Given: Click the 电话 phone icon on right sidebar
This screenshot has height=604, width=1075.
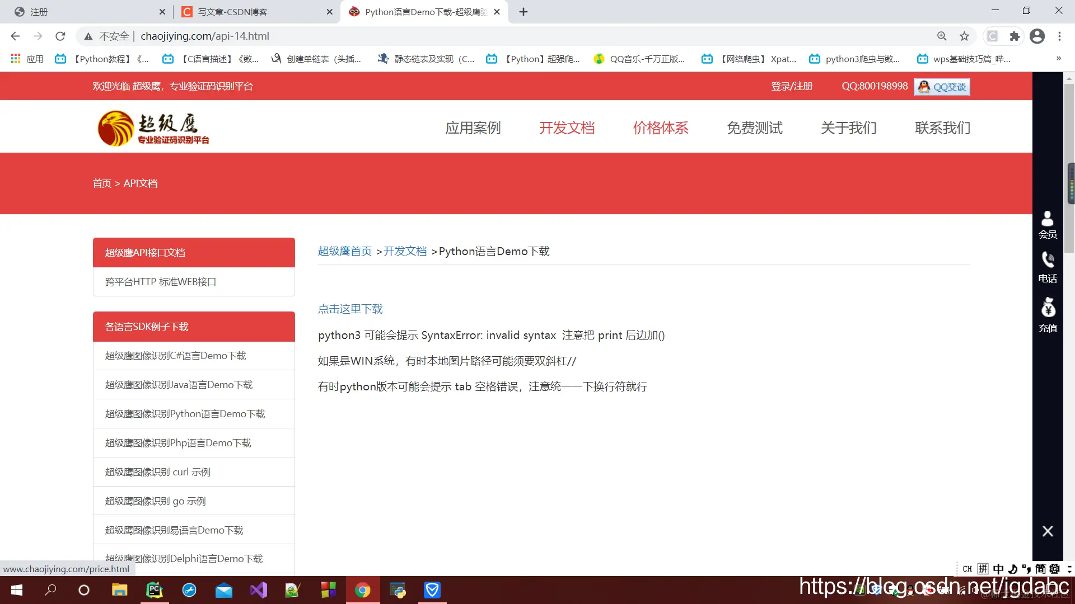Looking at the screenshot, I should 1048,267.
